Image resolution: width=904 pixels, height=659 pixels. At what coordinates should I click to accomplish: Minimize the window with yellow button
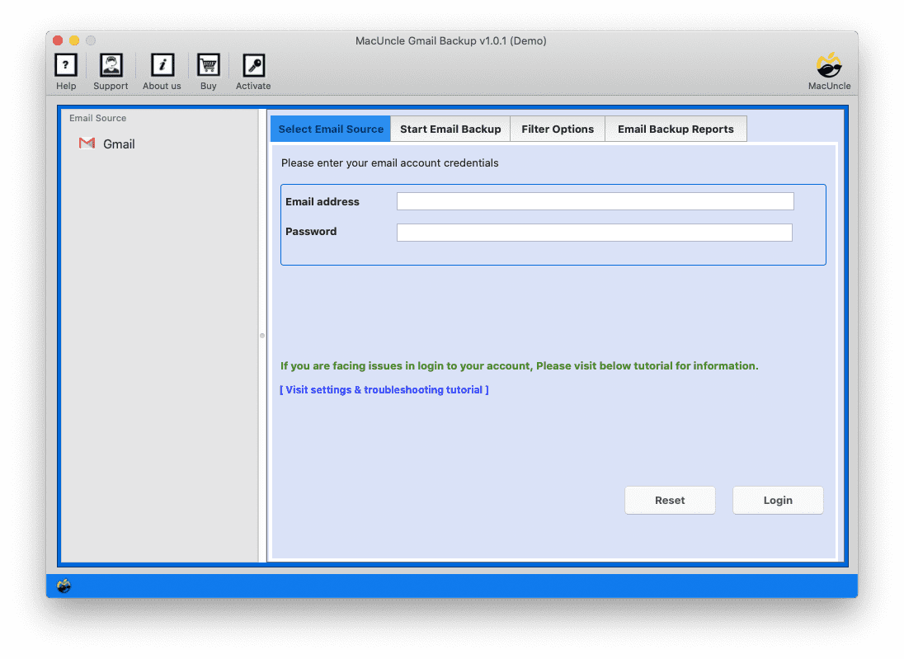tap(74, 40)
